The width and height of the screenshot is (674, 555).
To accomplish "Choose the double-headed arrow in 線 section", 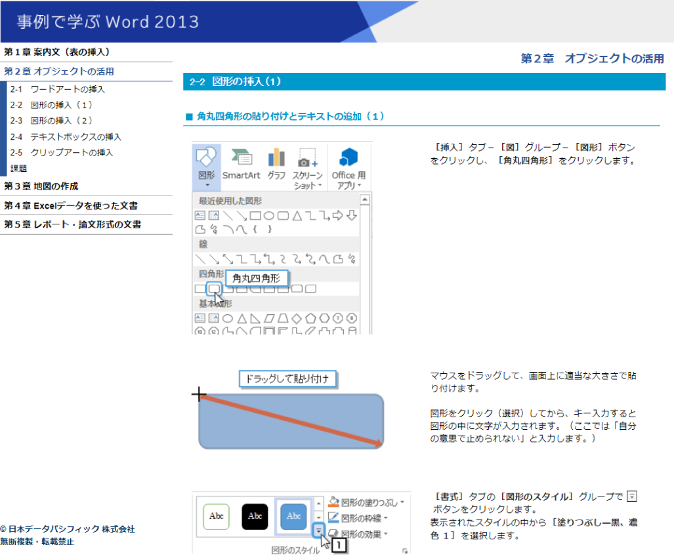I will point(227,259).
